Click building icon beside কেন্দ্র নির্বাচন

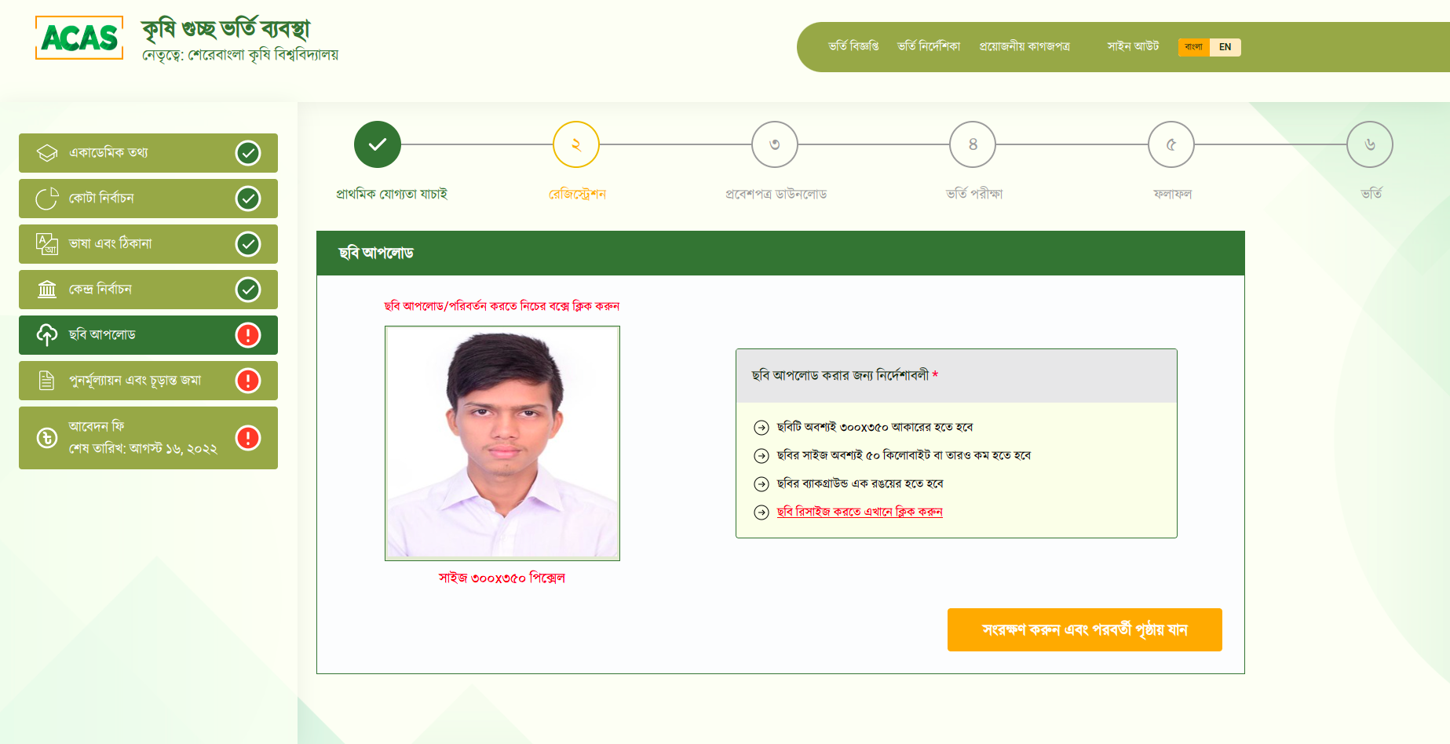point(47,290)
